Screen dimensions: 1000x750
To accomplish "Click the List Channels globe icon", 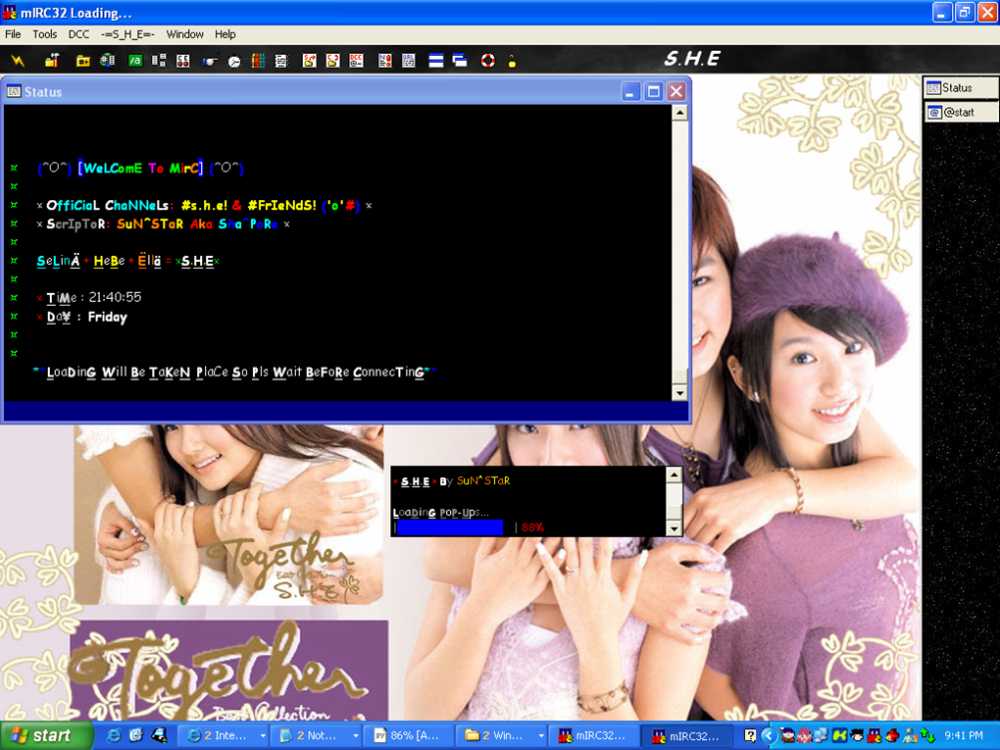I will pos(107,61).
